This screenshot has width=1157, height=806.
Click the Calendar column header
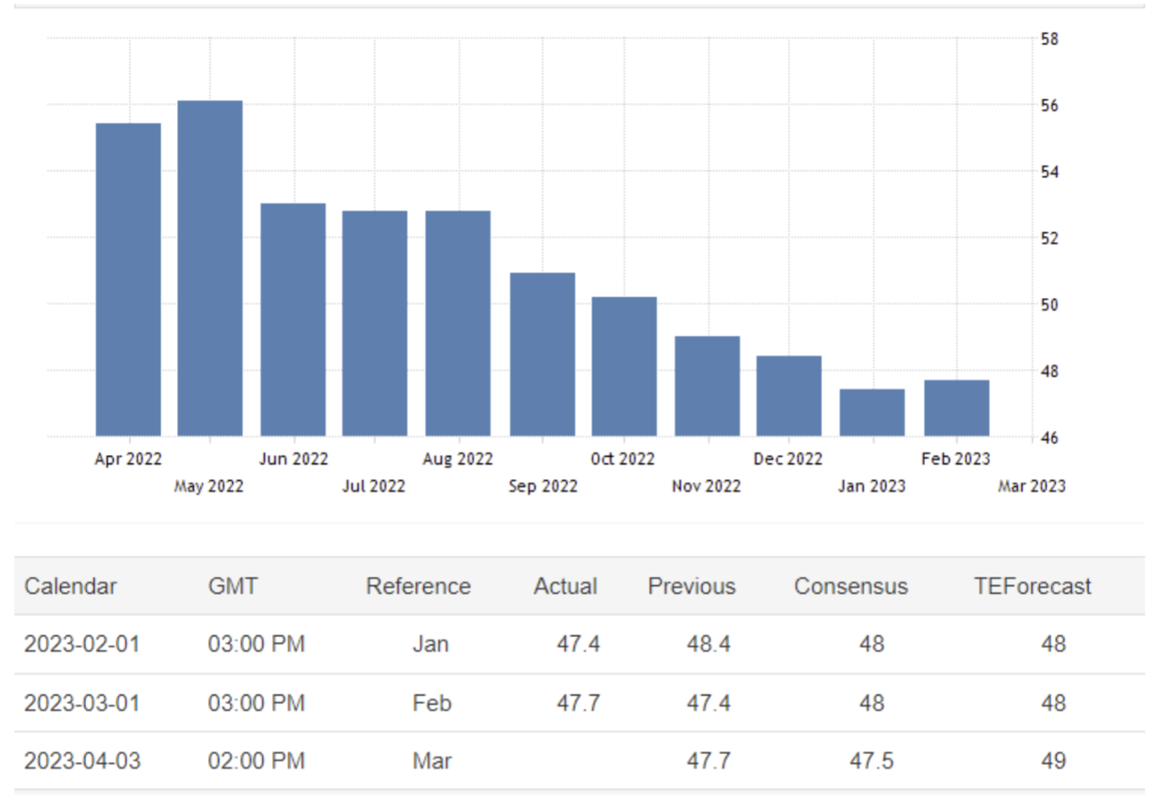pyautogui.click(x=71, y=587)
